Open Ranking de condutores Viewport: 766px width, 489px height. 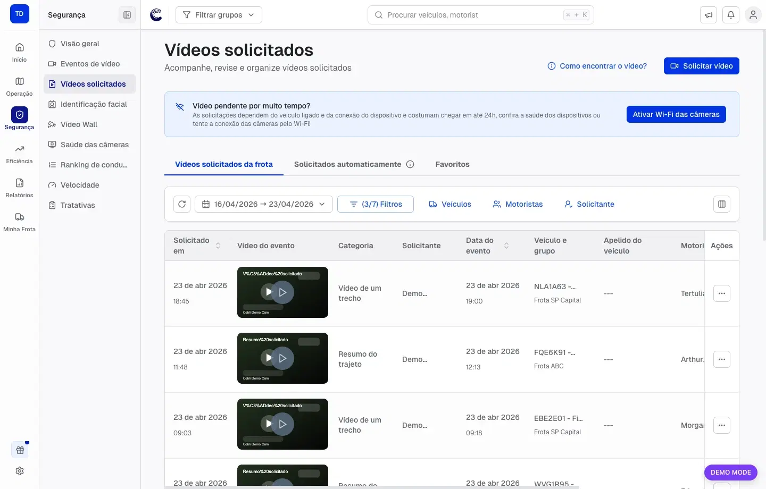[89, 165]
